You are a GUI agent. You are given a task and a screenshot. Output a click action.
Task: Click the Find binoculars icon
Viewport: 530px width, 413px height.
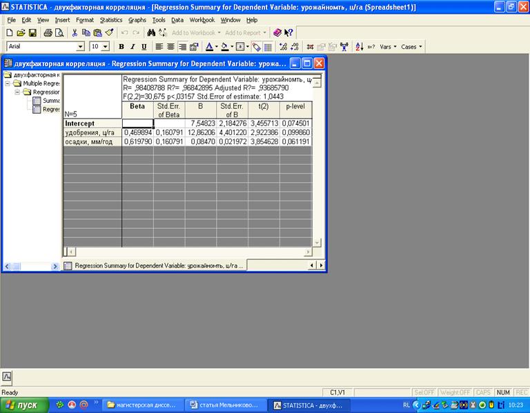[x=152, y=32]
